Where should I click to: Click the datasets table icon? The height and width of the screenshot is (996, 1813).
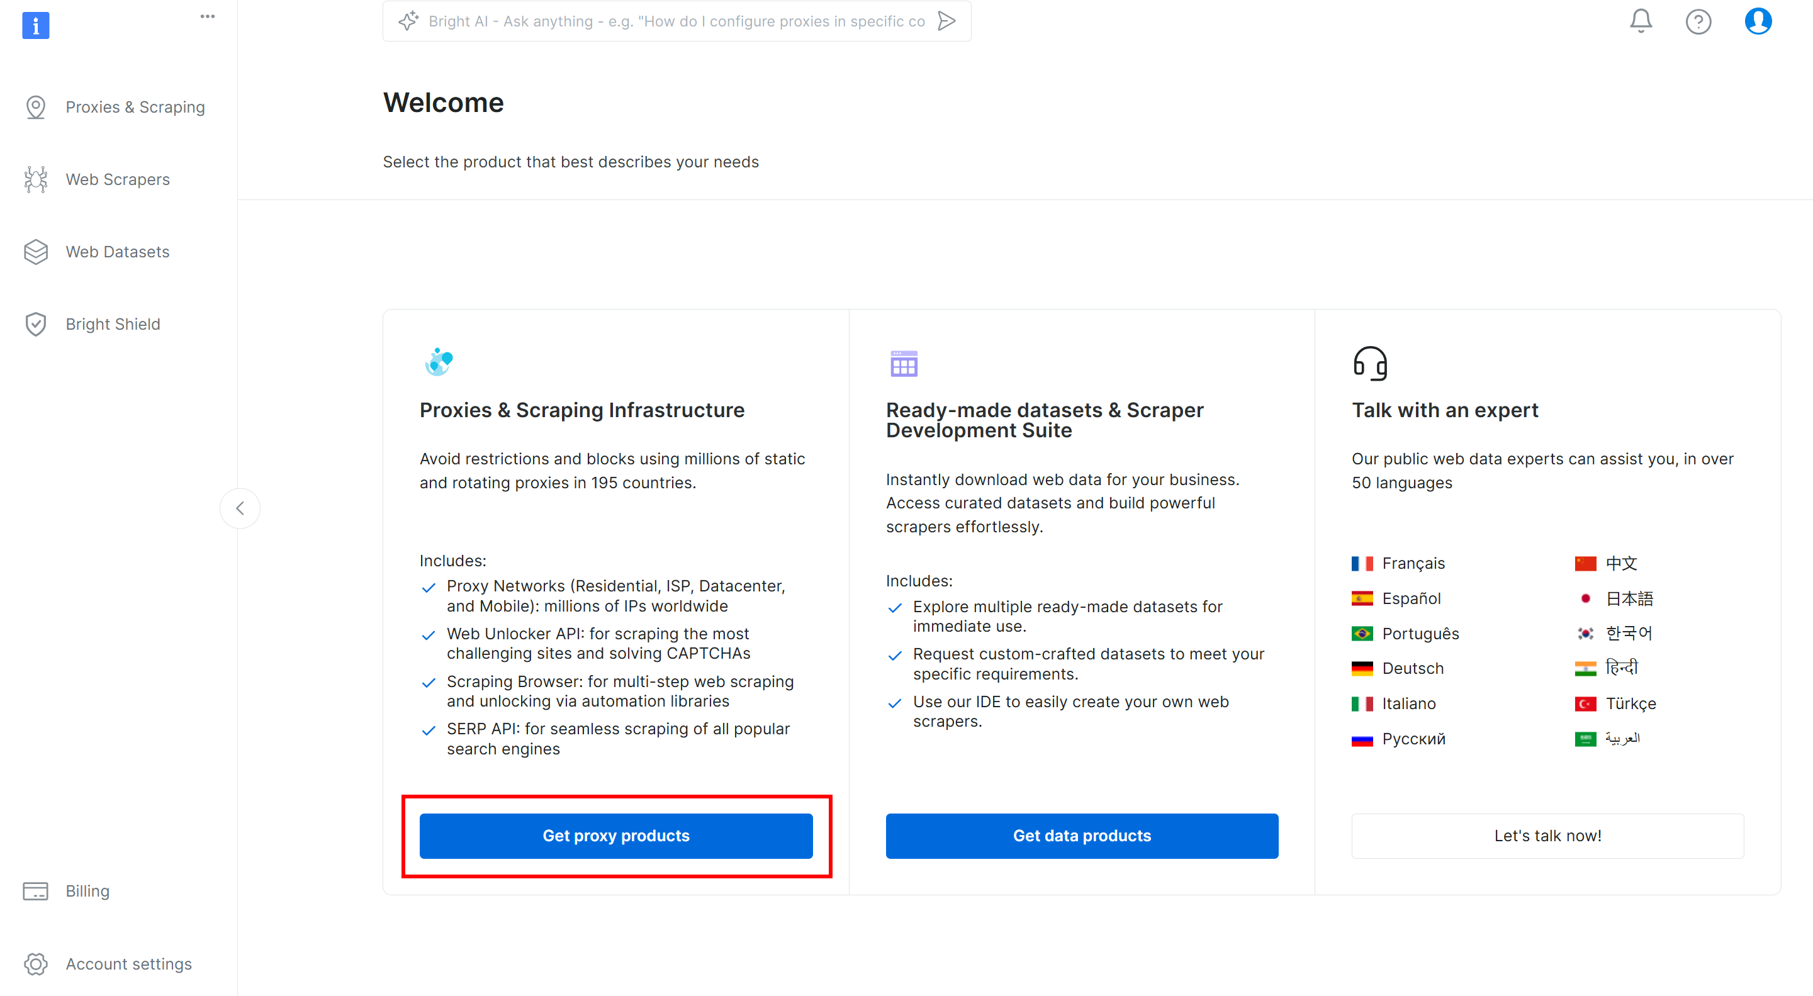pyautogui.click(x=904, y=363)
